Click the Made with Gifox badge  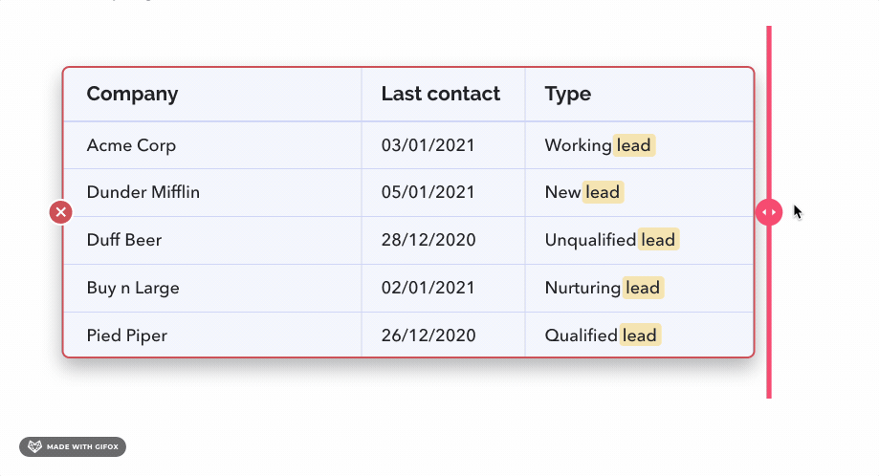tap(73, 447)
